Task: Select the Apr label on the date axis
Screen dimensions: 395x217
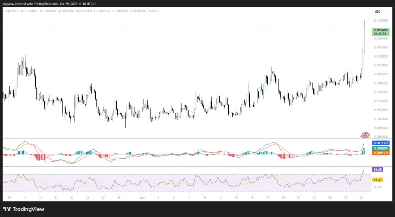Action: point(142,197)
